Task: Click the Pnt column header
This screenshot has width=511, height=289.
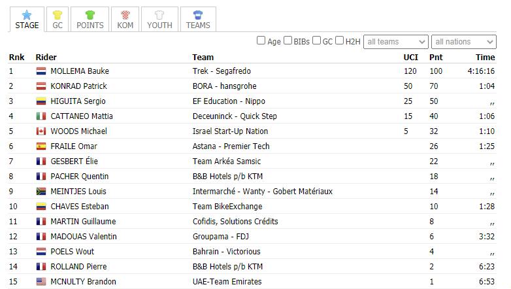Action: (x=436, y=58)
